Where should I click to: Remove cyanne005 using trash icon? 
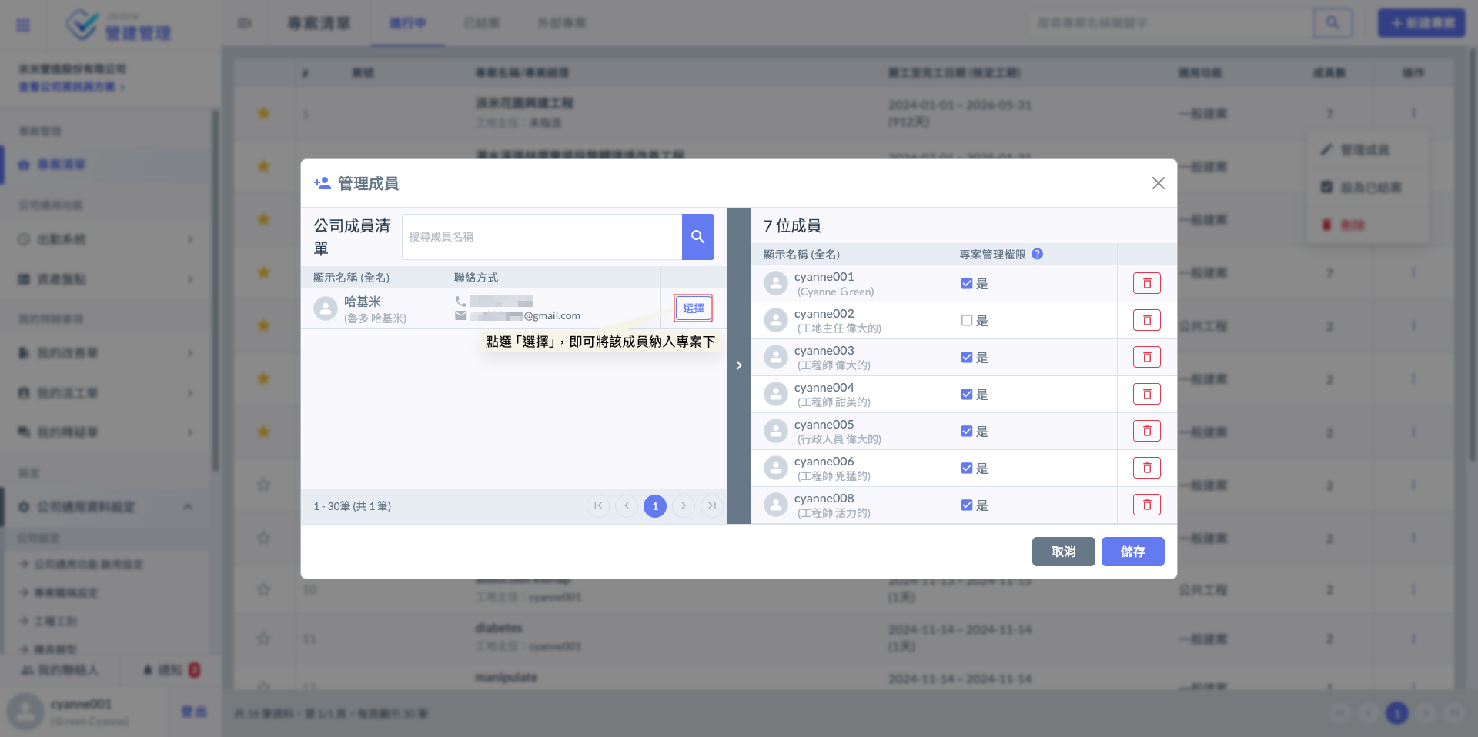click(1146, 432)
